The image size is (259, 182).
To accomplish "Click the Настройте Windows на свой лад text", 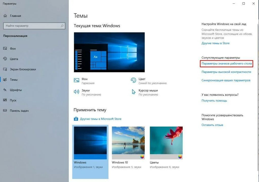I will 224,24.
